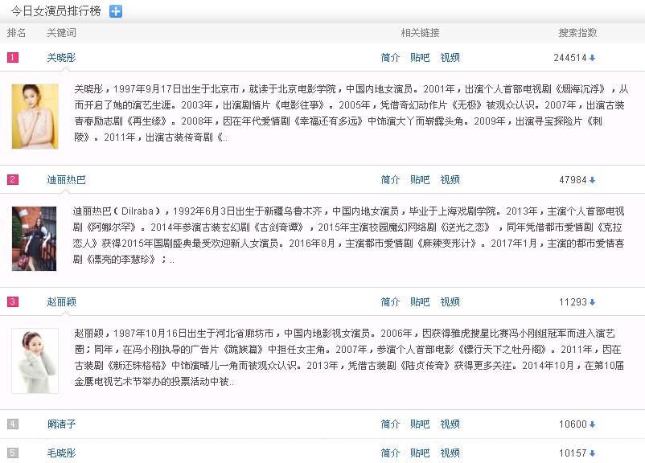The width and height of the screenshot is (645, 463).
Task: Click 关晓彤's portrait thumbnail
Action: click(x=34, y=117)
